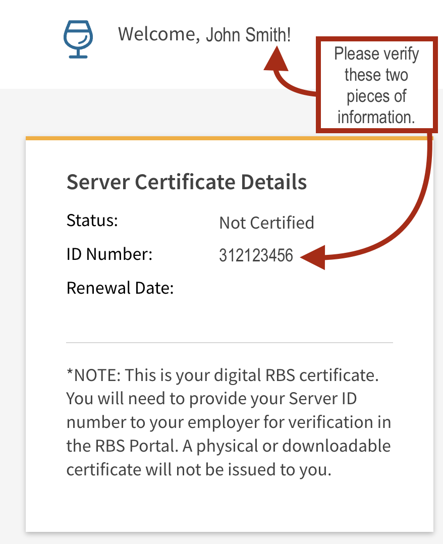Viewport: 443px width, 544px height.
Task: Click the red arrowhead pointing at the ID number
Action: tap(313, 256)
